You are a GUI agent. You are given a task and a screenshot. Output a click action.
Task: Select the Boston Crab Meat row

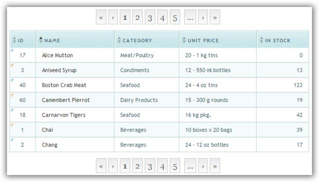pyautogui.click(x=159, y=85)
